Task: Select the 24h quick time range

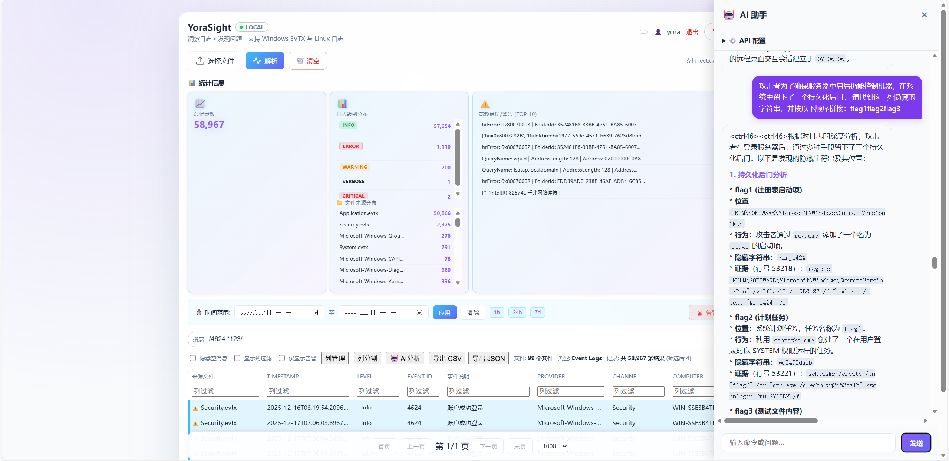Action: click(x=517, y=312)
